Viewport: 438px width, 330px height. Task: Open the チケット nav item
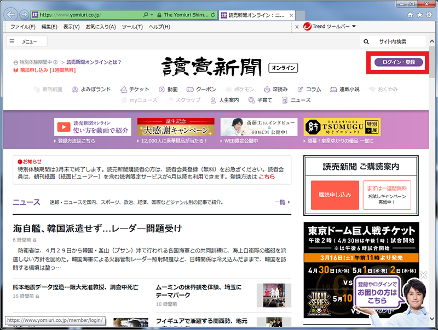(x=135, y=89)
